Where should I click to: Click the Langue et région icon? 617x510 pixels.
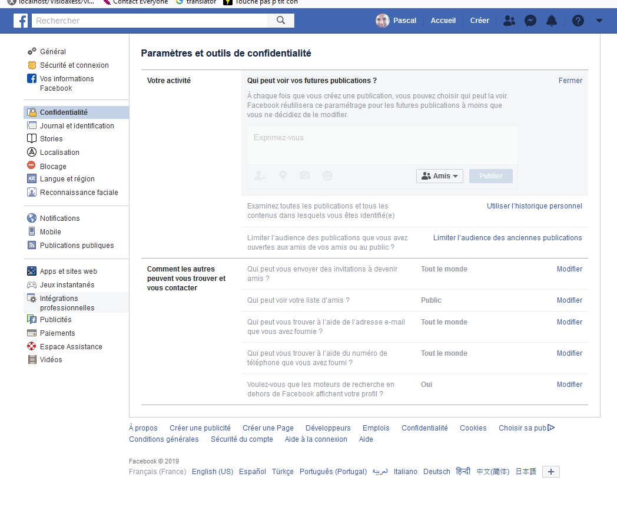[32, 178]
